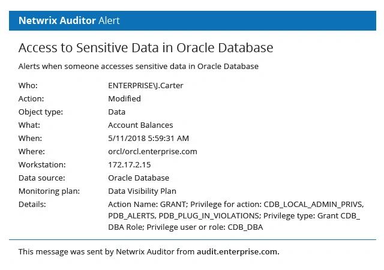This screenshot has height=270, width=384.
Task: Select the ENTERPRISE\J.Carter user value
Action: 146,85
